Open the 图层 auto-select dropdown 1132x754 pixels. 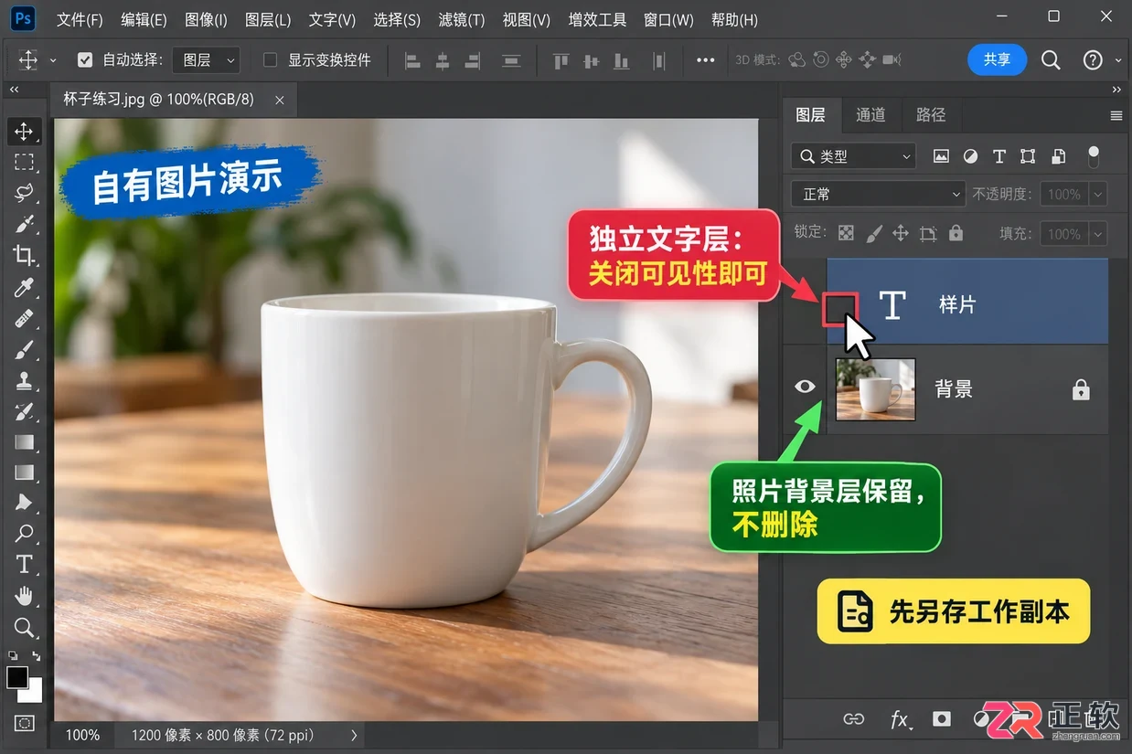click(207, 60)
